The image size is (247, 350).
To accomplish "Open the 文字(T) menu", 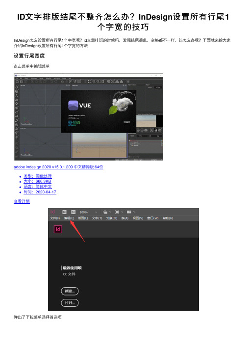I will click(97, 218).
